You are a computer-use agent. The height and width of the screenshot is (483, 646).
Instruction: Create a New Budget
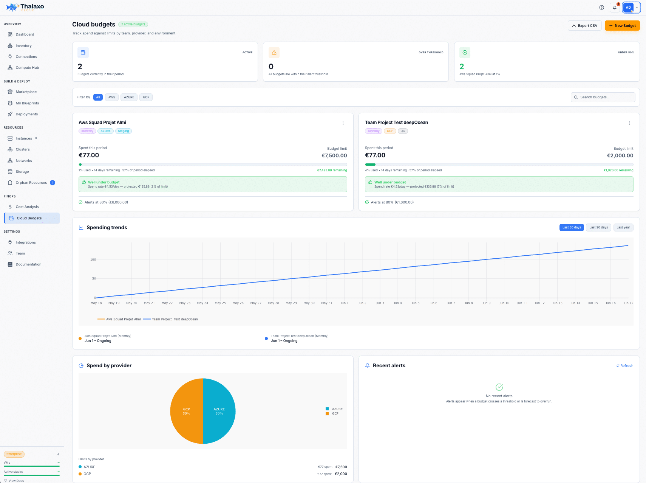[x=622, y=26]
